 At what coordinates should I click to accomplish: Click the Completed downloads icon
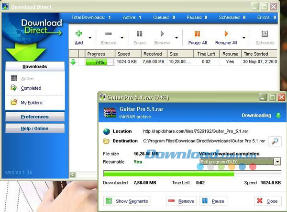(x=14, y=88)
